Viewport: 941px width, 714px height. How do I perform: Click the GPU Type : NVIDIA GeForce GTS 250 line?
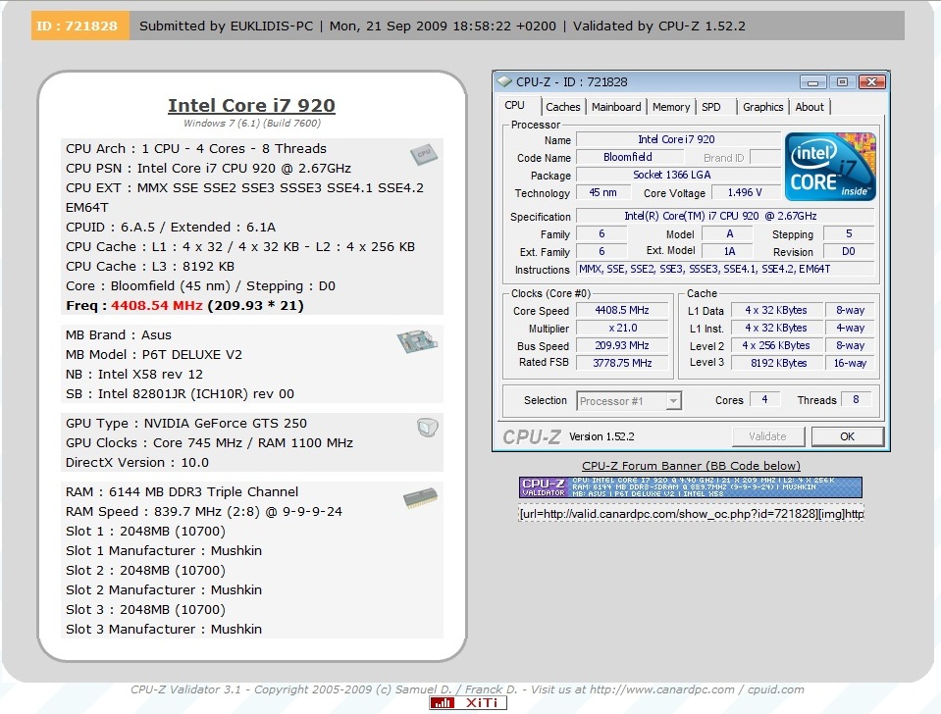coord(186,423)
